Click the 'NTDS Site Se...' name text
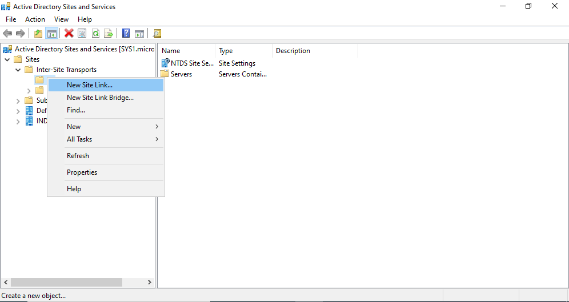Screen dimensions: 569x302 [193, 63]
